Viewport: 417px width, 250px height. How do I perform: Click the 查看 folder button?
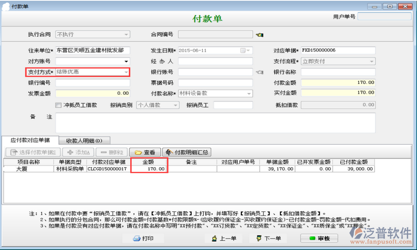point(144,153)
